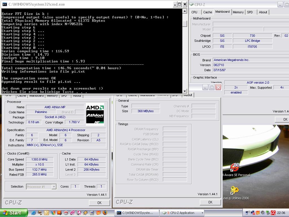The image size is (289, 217).
Task: Open the Avira red umbrella tray icon
Action: coord(273,213)
